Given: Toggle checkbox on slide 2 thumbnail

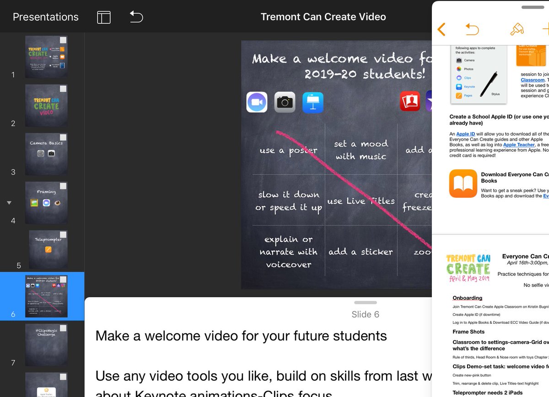Looking at the screenshot, I should click(63, 89).
